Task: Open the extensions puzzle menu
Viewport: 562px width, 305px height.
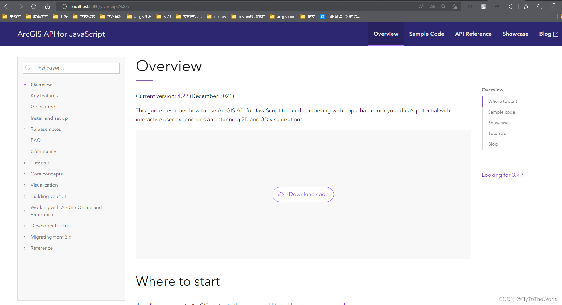Action: pyautogui.click(x=511, y=6)
